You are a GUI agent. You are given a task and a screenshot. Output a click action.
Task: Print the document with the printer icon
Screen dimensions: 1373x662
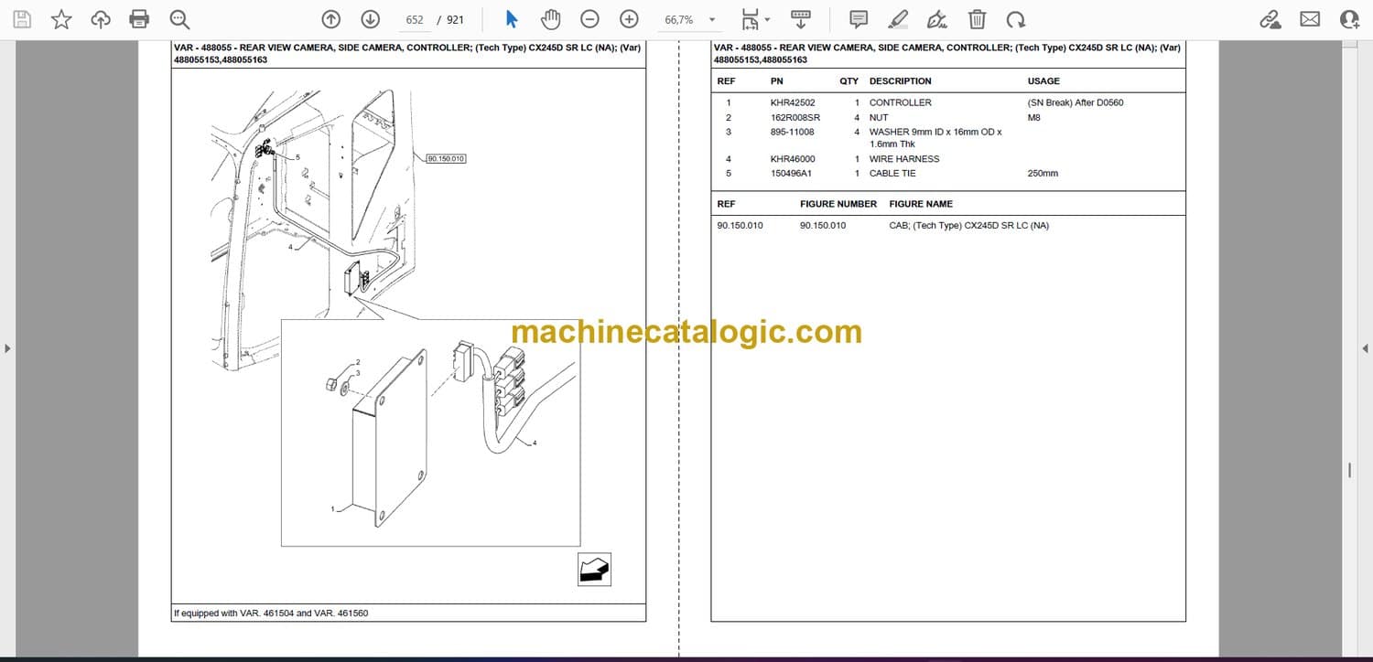[139, 19]
